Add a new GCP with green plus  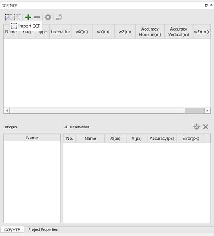click(x=28, y=17)
